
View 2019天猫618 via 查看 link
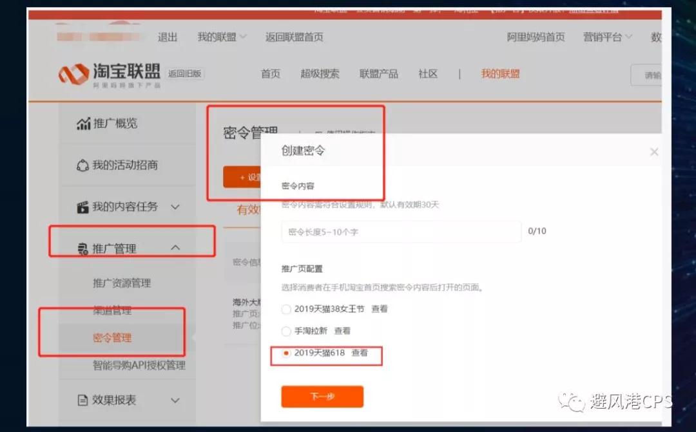pos(360,353)
